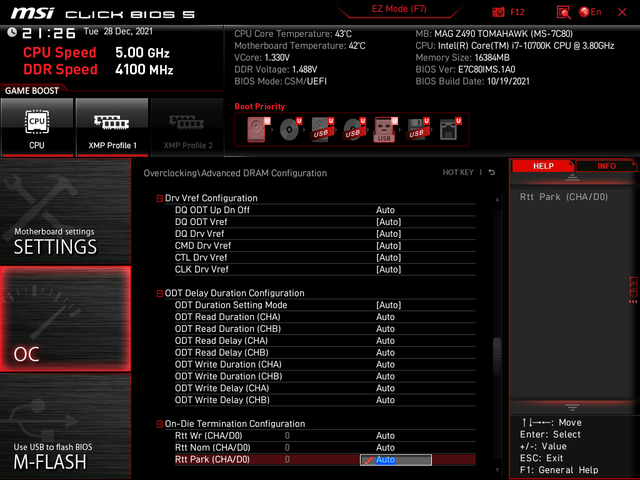Select the USB hard disk boot icon
Image resolution: width=640 pixels, height=480 pixels.
(322, 129)
